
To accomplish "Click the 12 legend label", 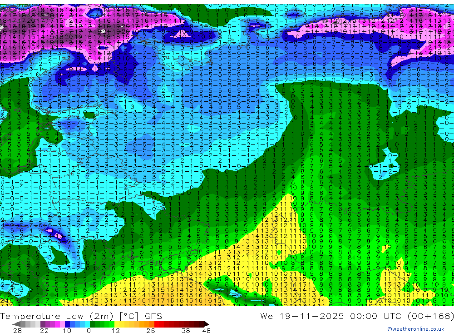I will (x=115, y=331).
